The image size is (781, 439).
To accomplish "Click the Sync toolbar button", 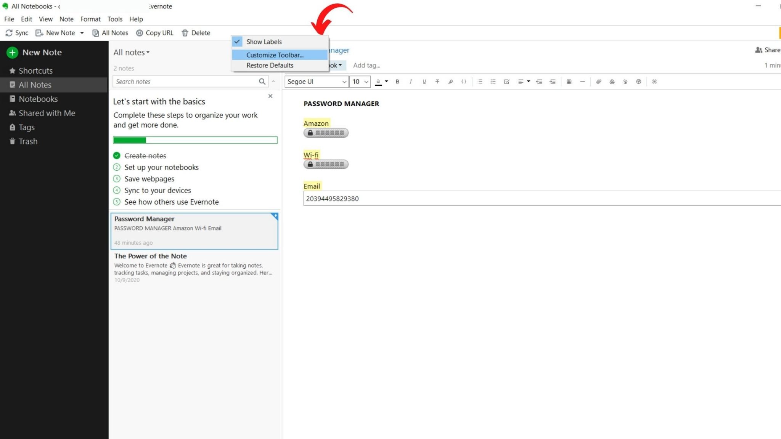I will coord(17,33).
